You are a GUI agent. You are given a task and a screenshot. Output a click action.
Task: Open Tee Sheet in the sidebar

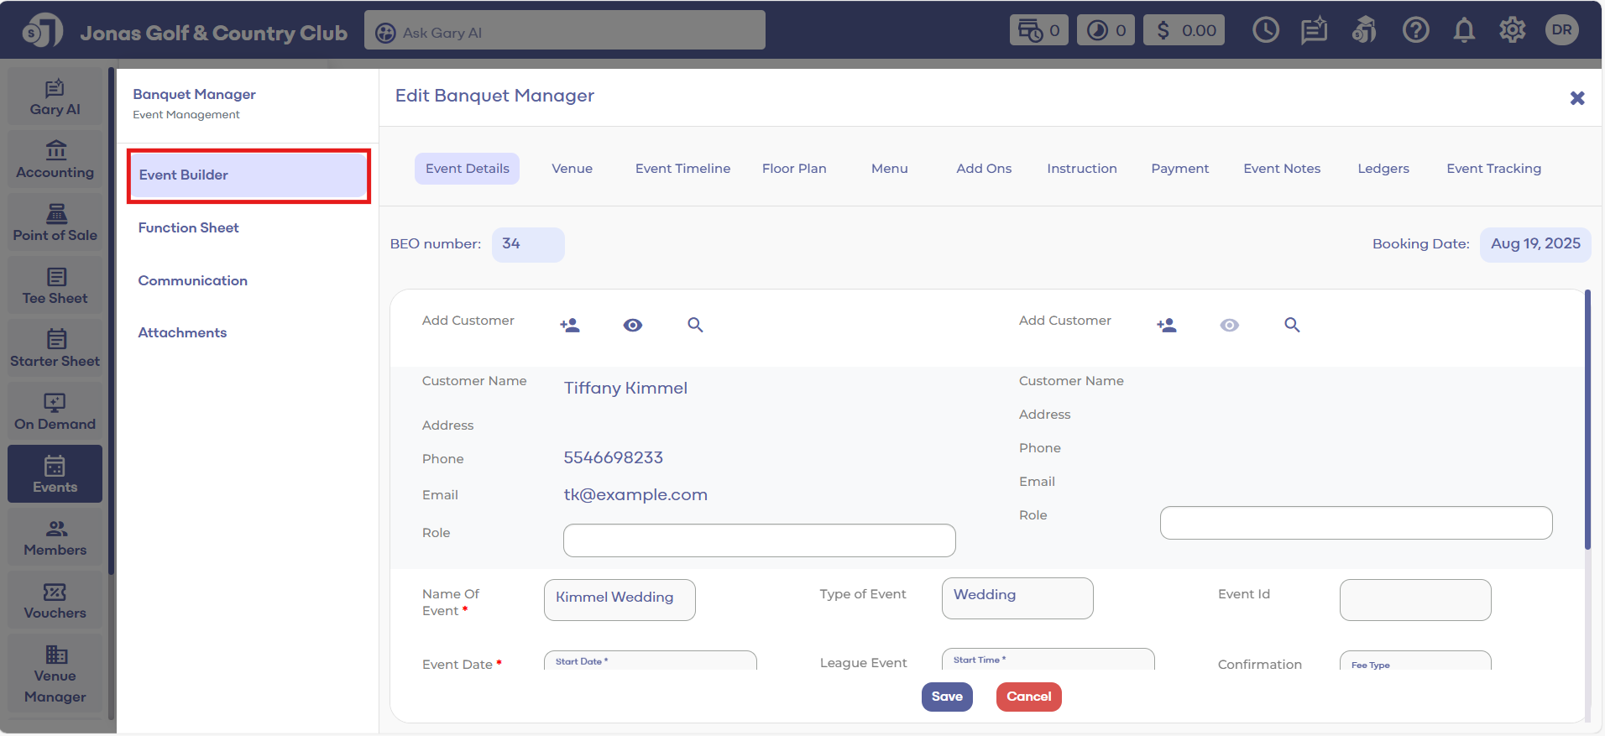click(55, 286)
